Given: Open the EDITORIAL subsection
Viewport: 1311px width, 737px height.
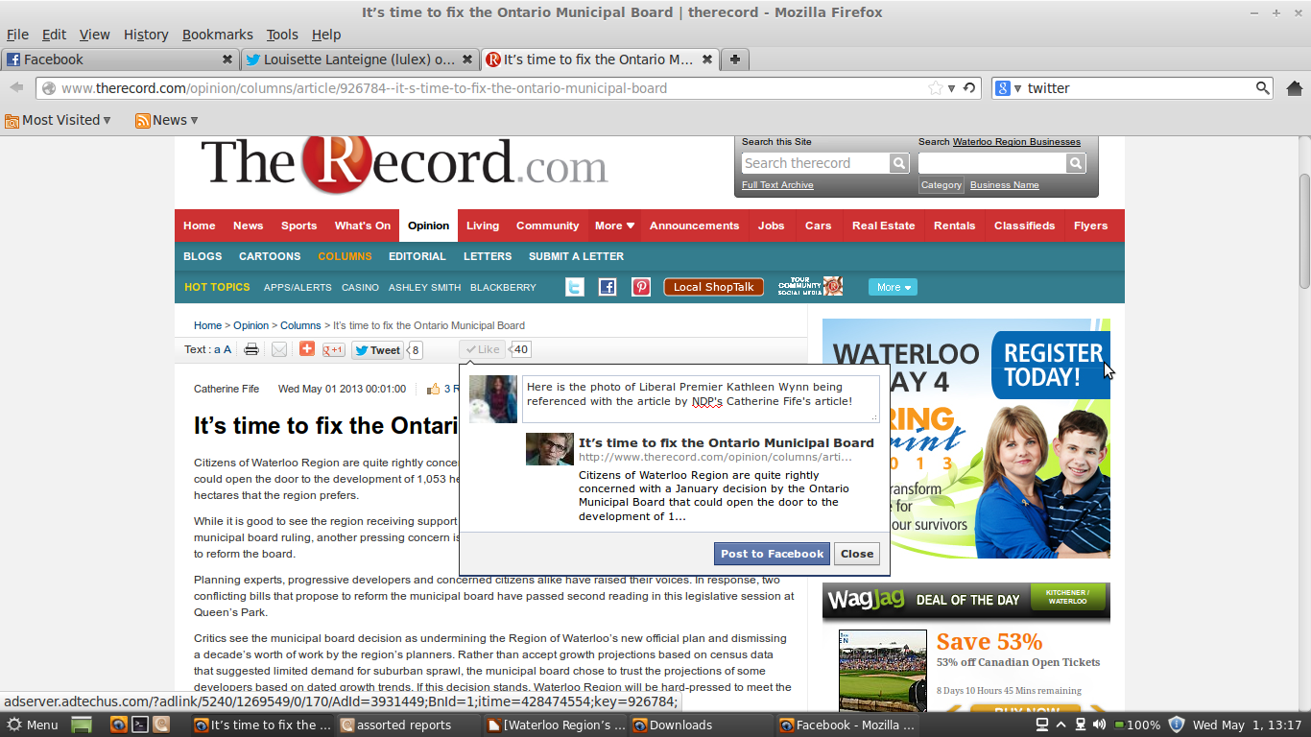Looking at the screenshot, I should point(417,256).
